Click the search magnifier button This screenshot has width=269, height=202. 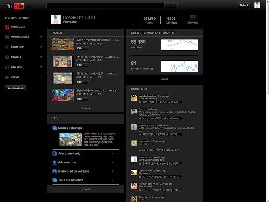point(171,5)
